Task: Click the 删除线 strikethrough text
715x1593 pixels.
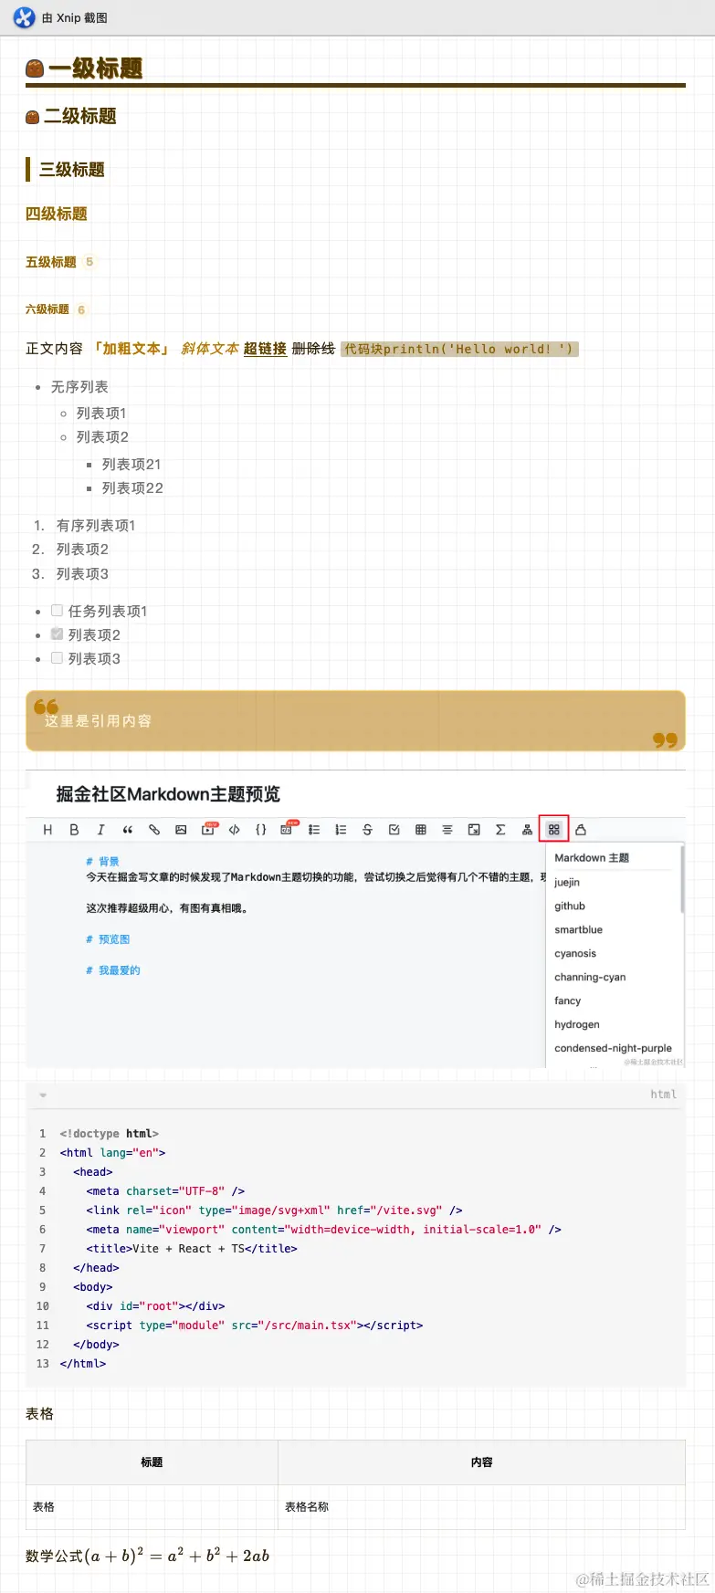Action: point(313,349)
